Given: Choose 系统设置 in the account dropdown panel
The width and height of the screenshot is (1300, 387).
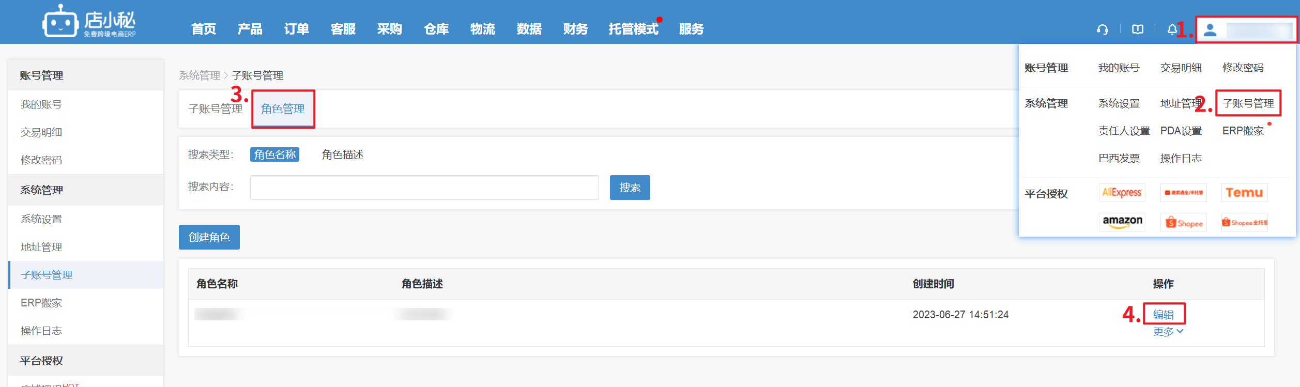Looking at the screenshot, I should pos(1119,103).
